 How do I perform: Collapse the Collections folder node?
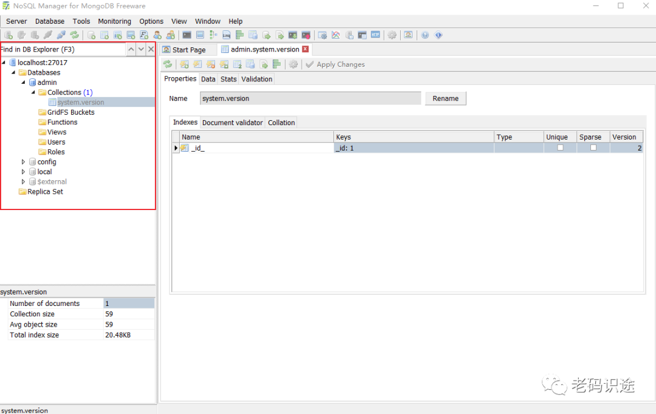pos(33,92)
